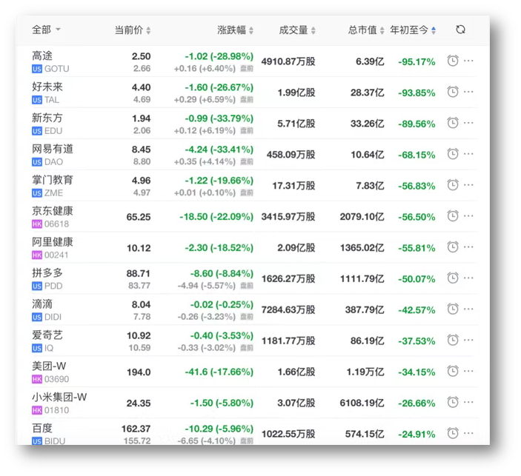Click the 88.71 price of 拼多多

(139, 273)
